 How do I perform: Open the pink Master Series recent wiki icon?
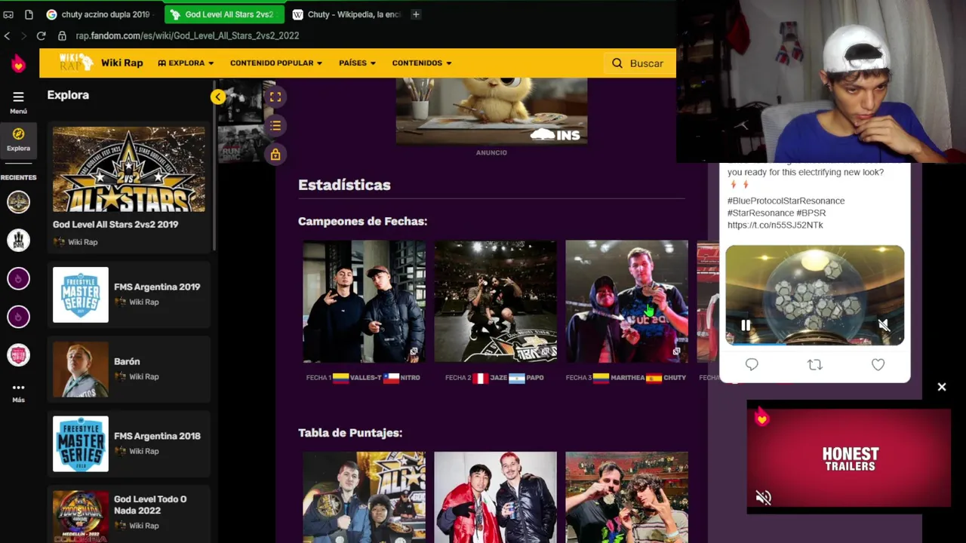pyautogui.click(x=18, y=354)
